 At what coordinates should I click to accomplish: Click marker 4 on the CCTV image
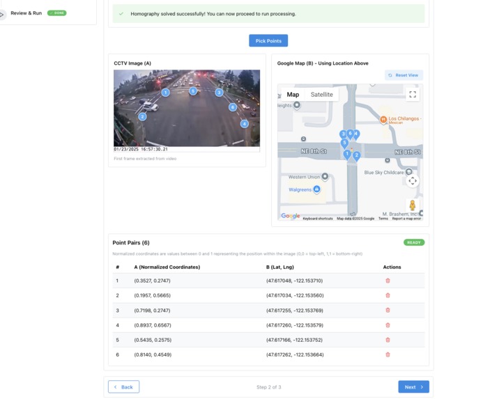(x=244, y=124)
